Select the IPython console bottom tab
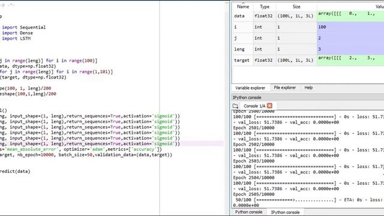Image resolution: width=384 pixels, height=216 pixels. (285, 212)
